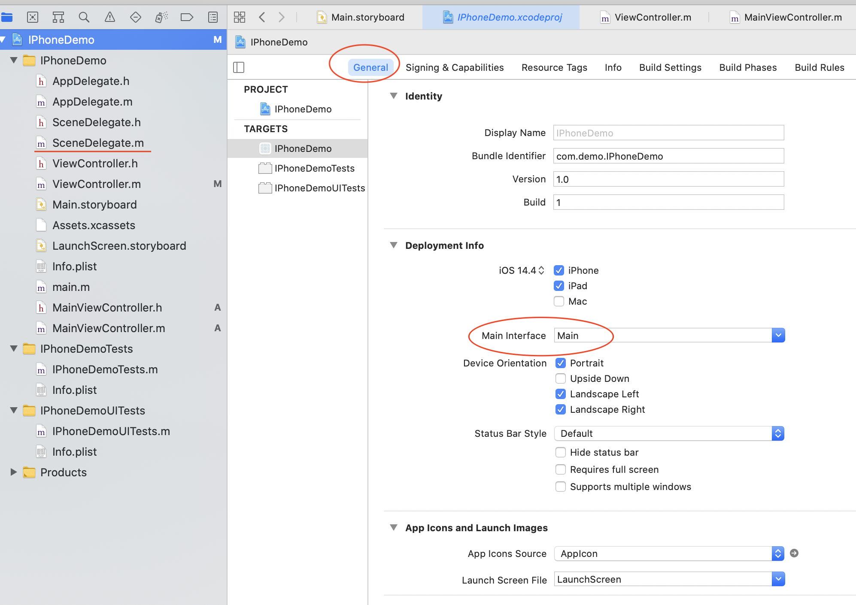This screenshot has width=856, height=605.
Task: Click the find navigator magnifier icon
Action: pos(84,17)
